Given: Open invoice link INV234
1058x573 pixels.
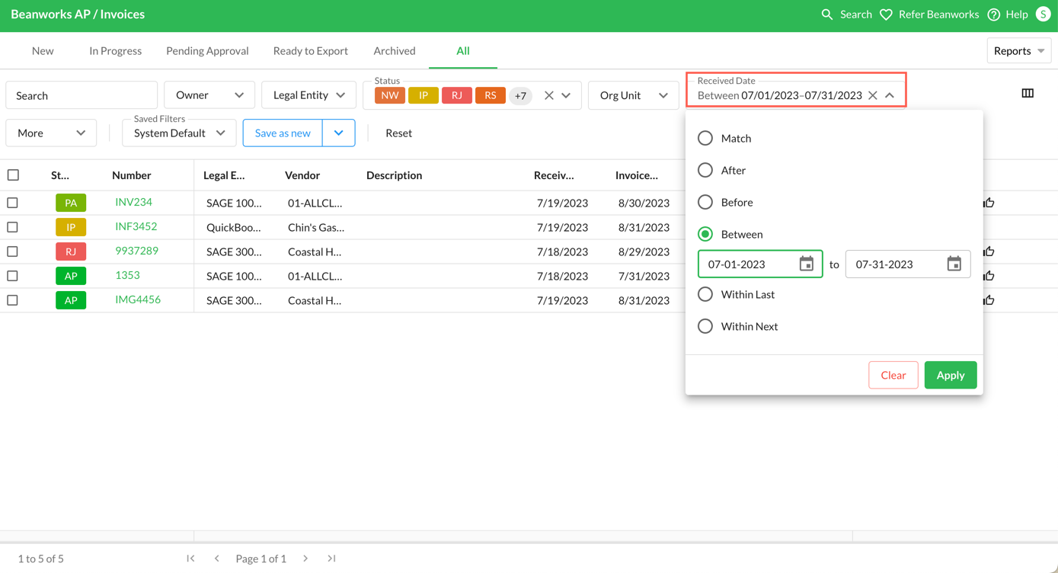Looking at the screenshot, I should 133,202.
